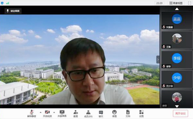The width and height of the screenshot is (193, 119).
Task: Open audio options arrow beside microphone
Action: [40, 112]
